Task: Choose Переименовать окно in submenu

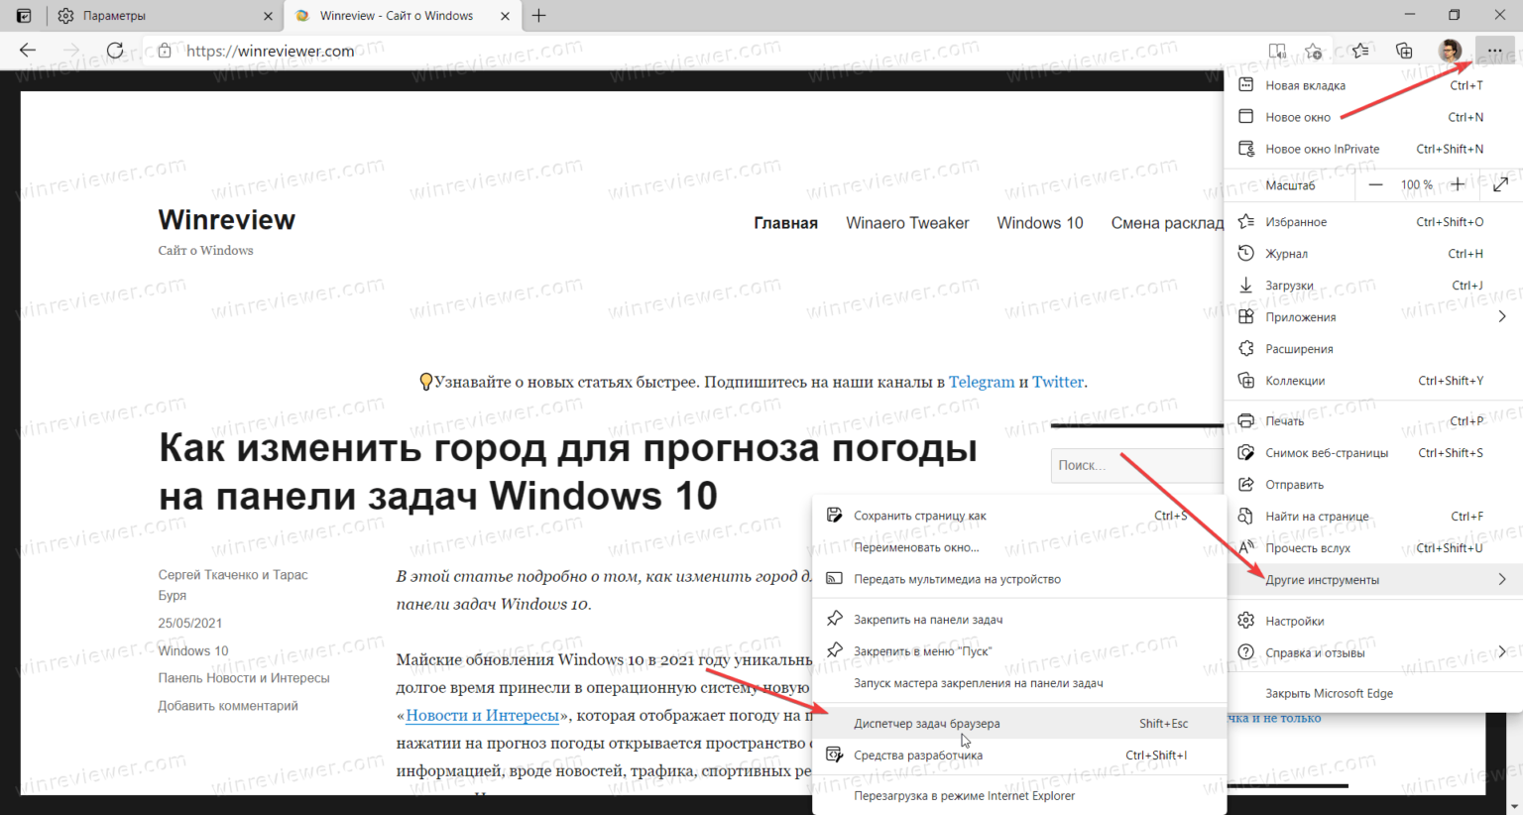Action: tap(1019, 547)
